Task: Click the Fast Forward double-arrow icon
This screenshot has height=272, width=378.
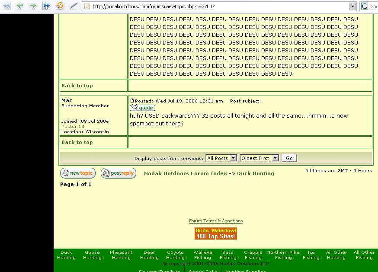Action: pos(46,6)
